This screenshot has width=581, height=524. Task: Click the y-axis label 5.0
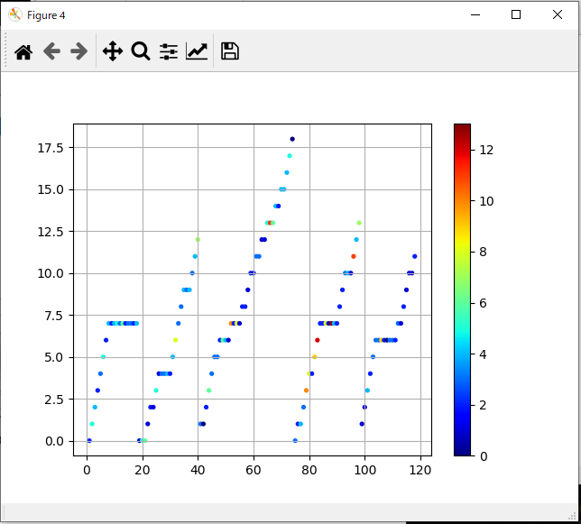pos(54,357)
